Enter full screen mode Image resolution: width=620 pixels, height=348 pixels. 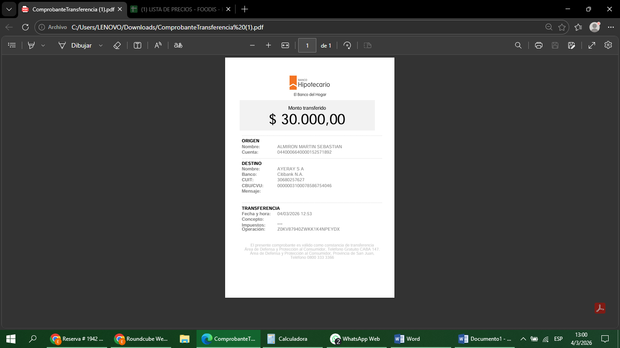coord(592,45)
